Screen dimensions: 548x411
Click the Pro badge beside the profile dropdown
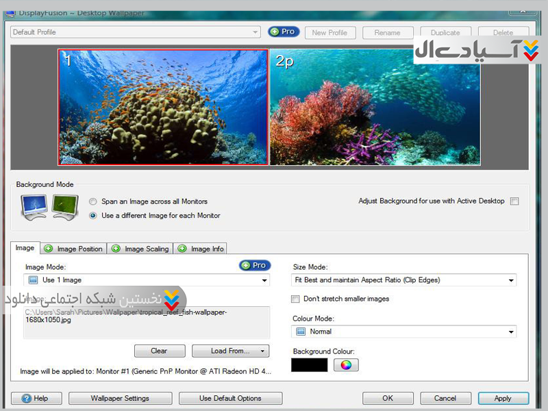click(x=284, y=32)
